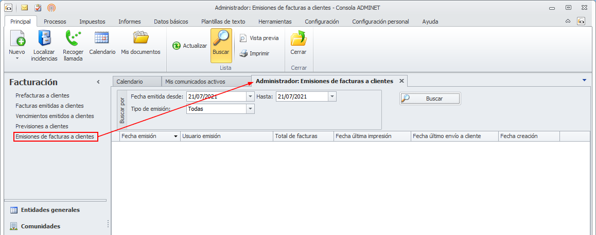
Task: Switch to Mis comunicados activos tab
Action: [x=206, y=82]
